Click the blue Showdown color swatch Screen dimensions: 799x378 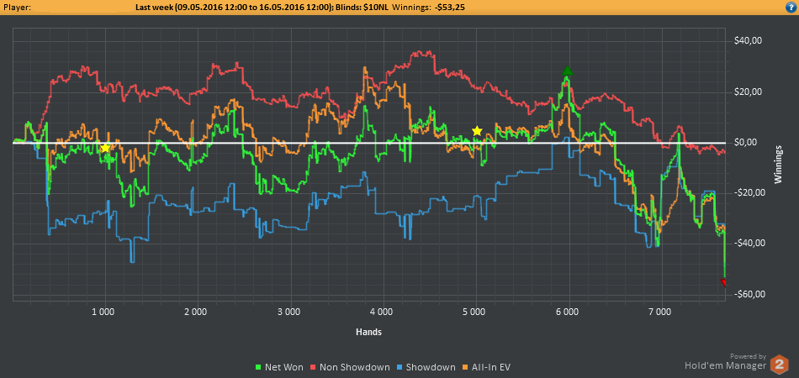coord(400,367)
